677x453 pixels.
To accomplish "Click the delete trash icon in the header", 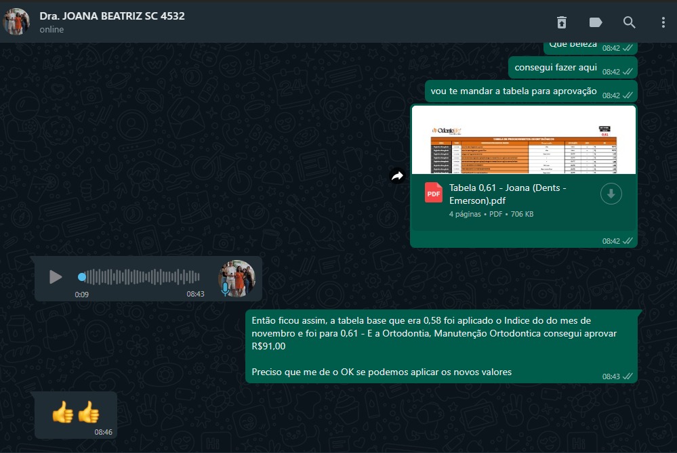I will [562, 22].
